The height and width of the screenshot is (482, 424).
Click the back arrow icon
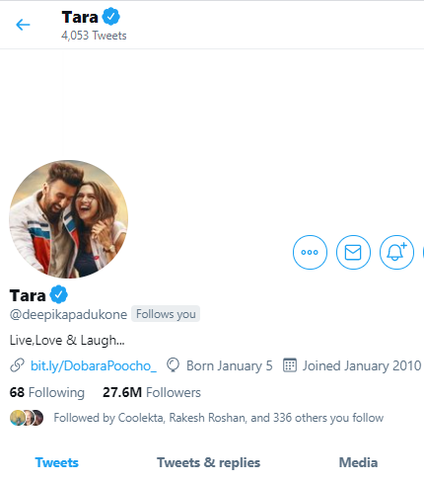tap(23, 25)
